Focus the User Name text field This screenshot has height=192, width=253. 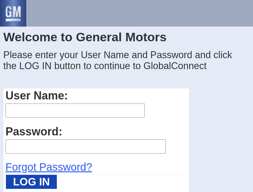pyautogui.click(x=75, y=110)
